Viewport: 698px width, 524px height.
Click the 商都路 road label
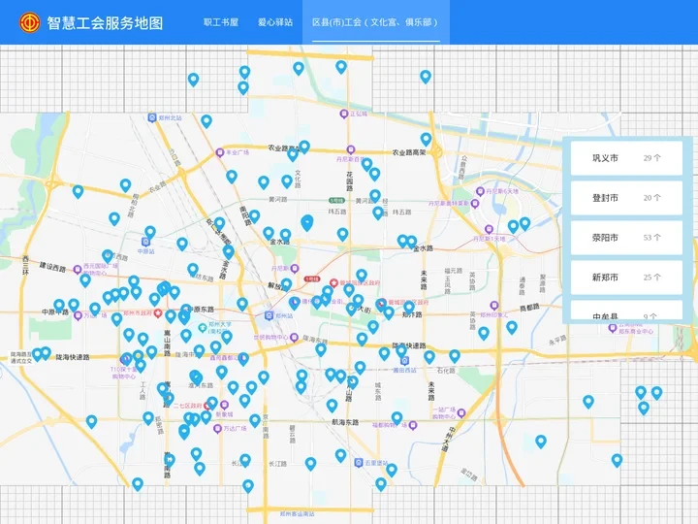[x=529, y=308]
